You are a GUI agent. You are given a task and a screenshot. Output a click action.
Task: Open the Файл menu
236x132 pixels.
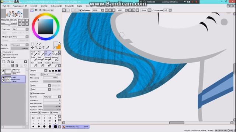6,6
